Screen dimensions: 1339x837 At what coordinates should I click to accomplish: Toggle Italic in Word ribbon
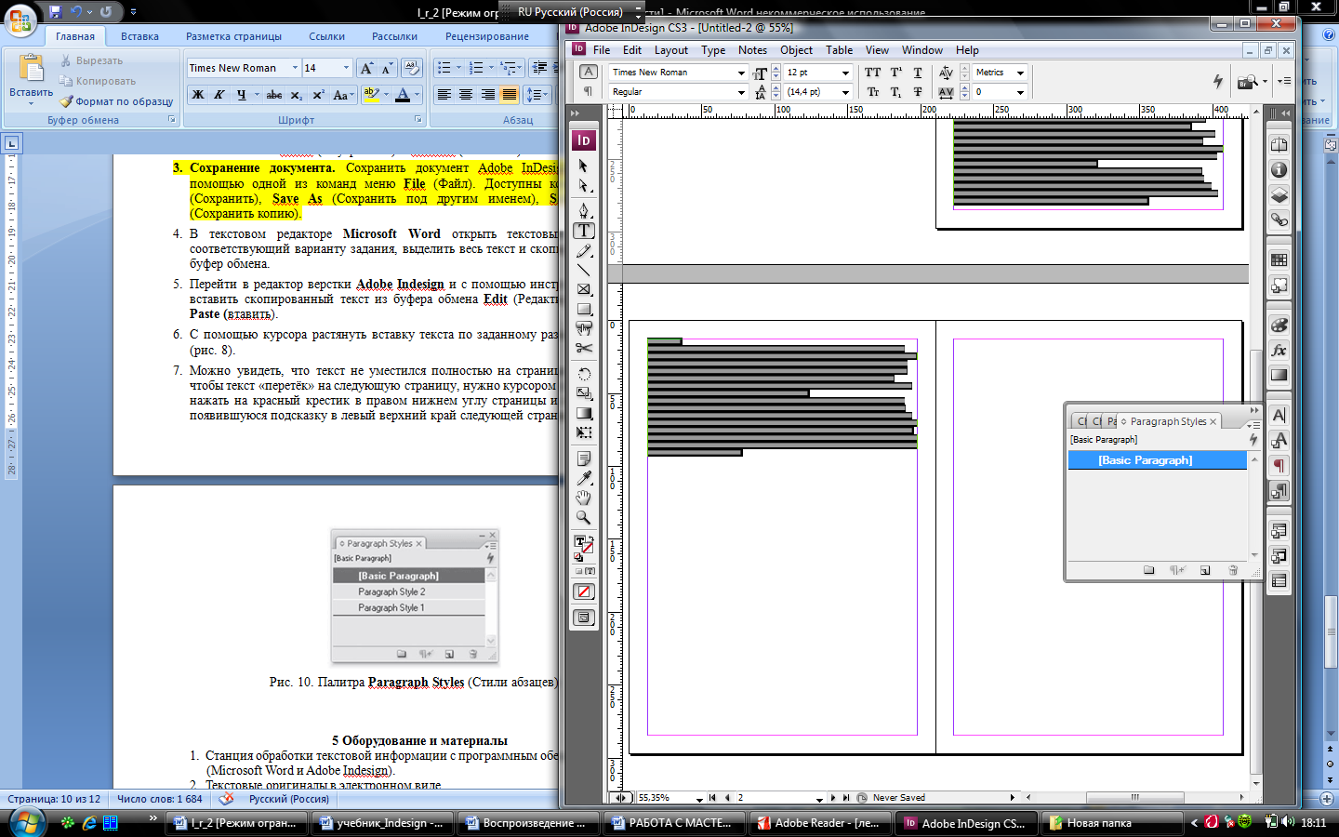[219, 95]
